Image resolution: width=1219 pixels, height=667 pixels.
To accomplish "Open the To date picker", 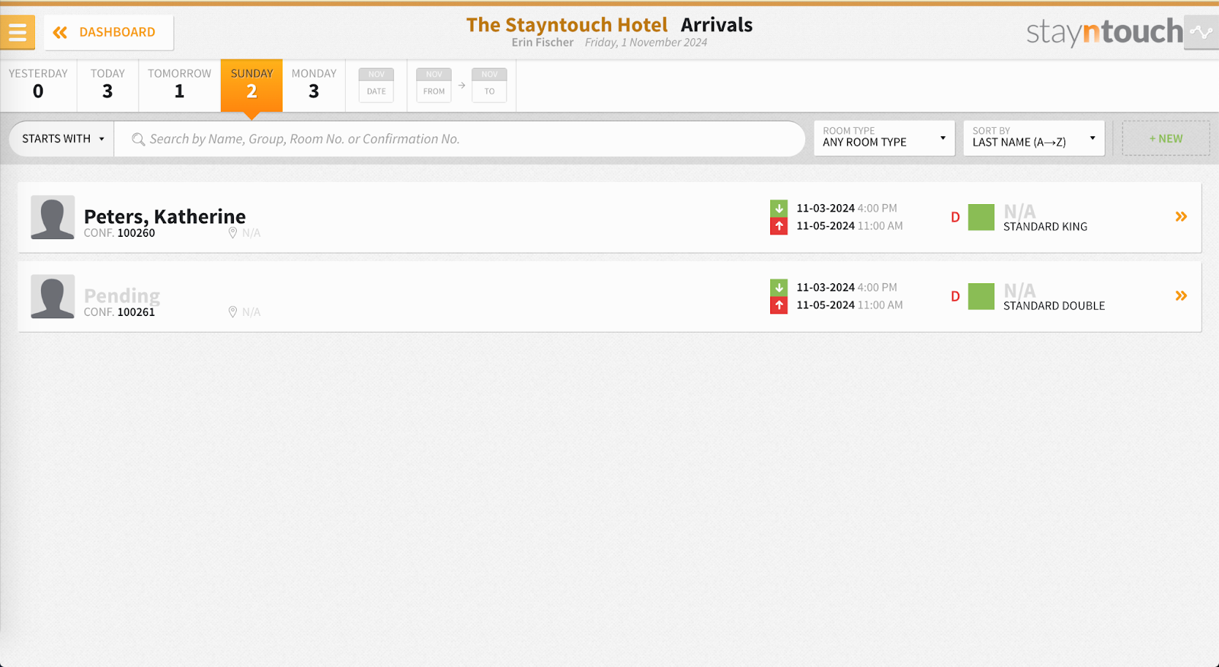I will [x=489, y=85].
